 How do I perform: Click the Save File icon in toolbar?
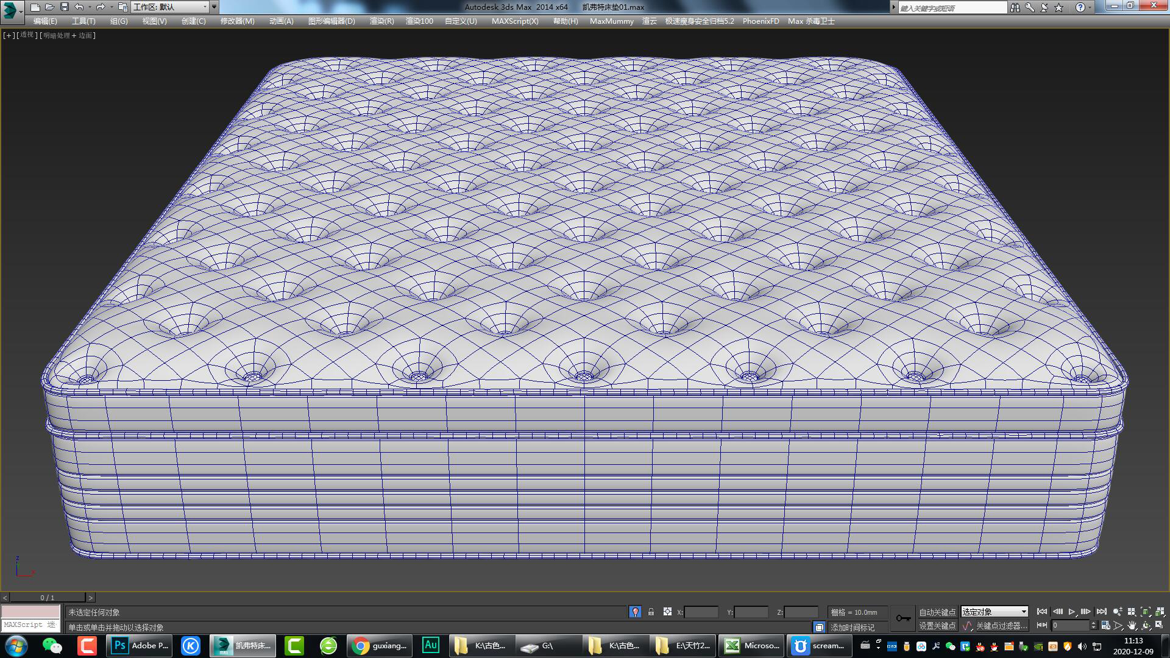click(64, 7)
